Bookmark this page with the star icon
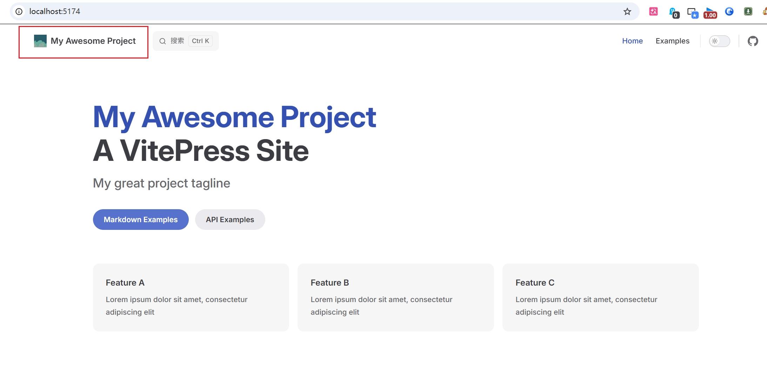The image size is (767, 376). 627,12
